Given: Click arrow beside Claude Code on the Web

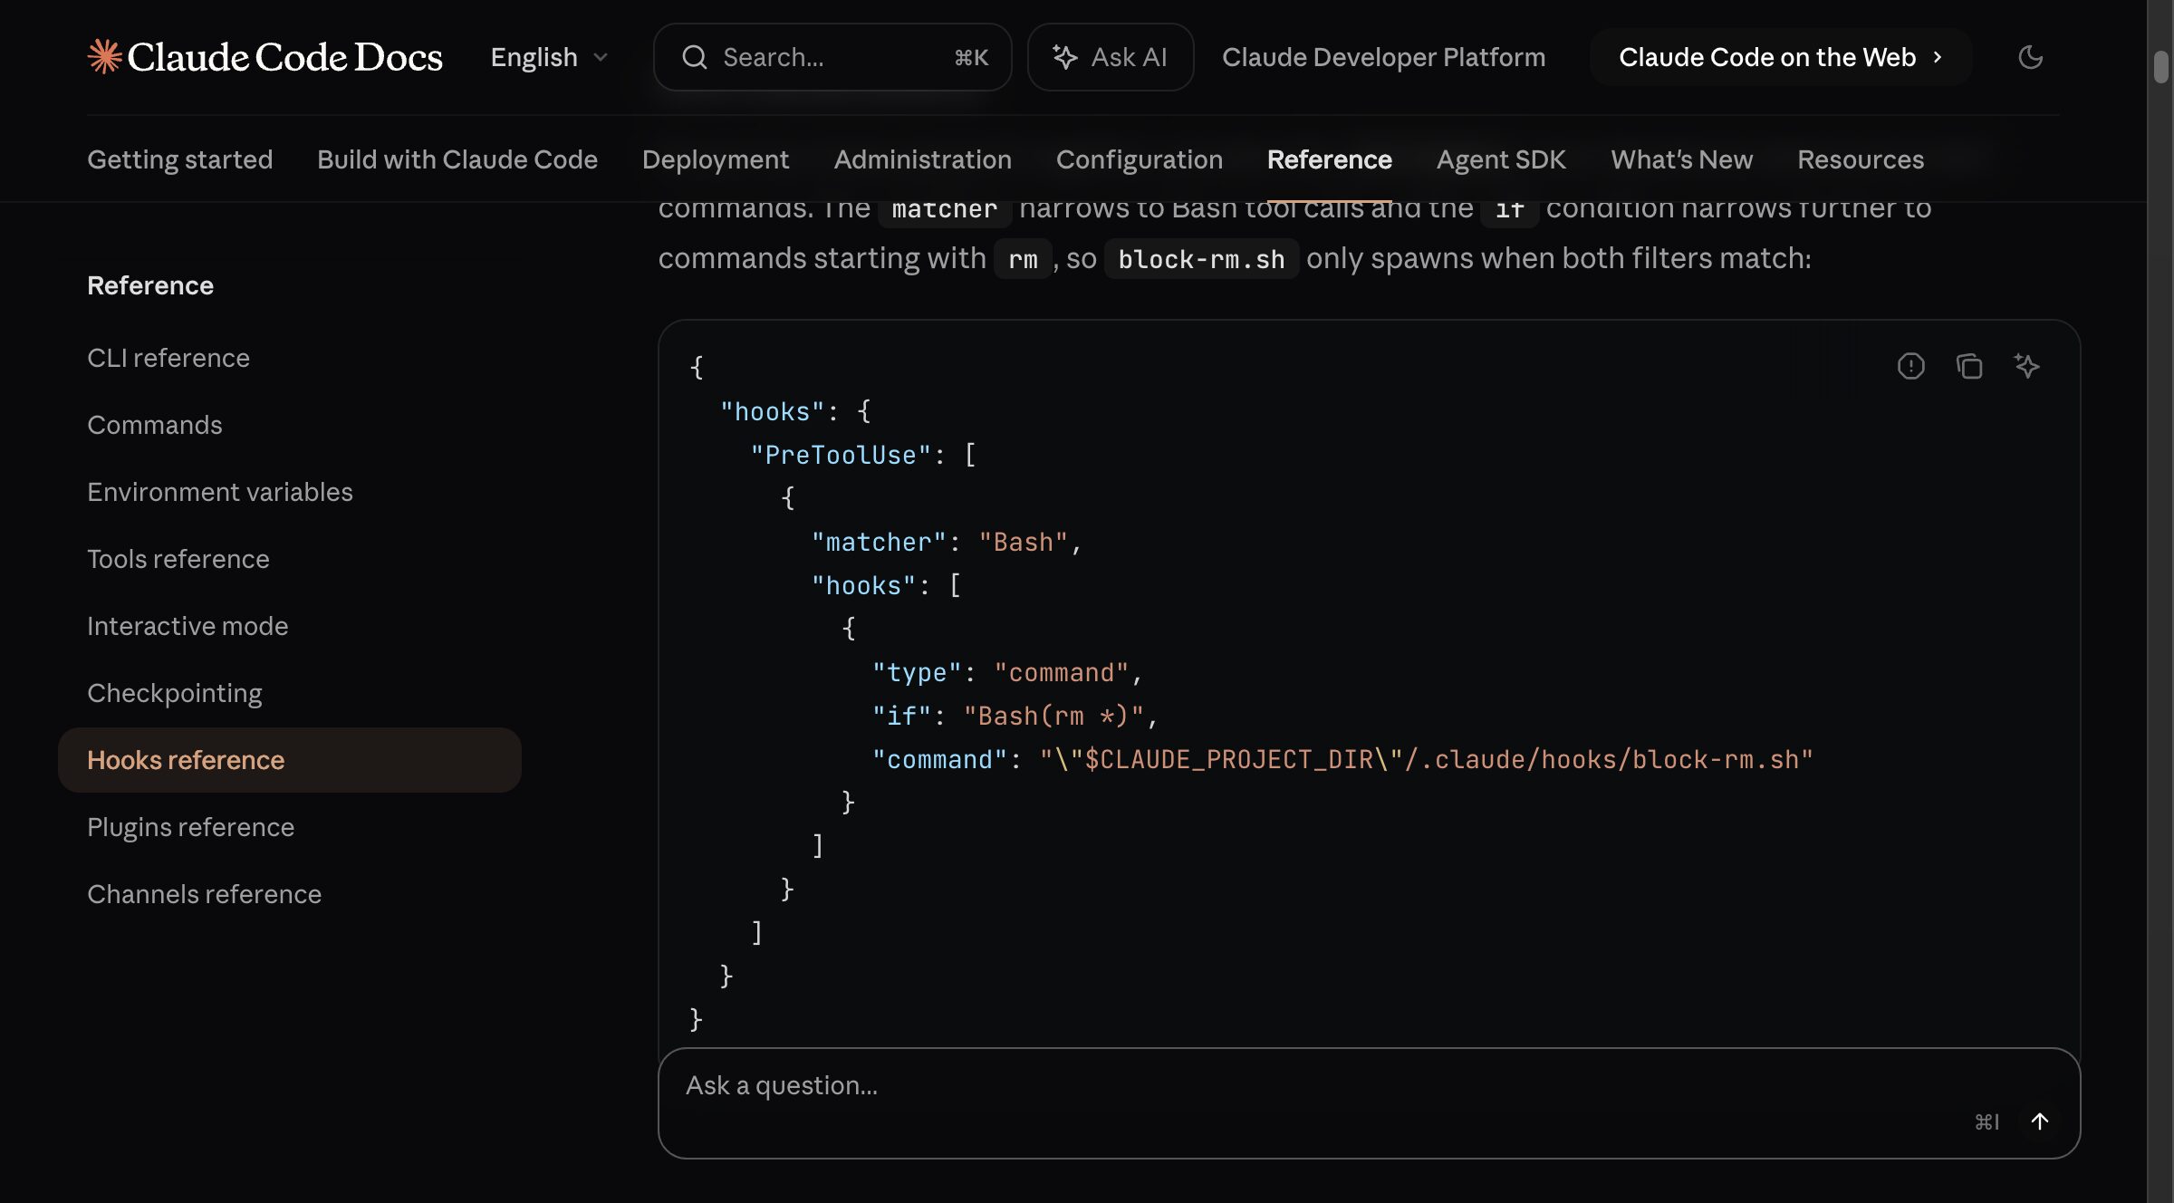Looking at the screenshot, I should (x=1938, y=57).
